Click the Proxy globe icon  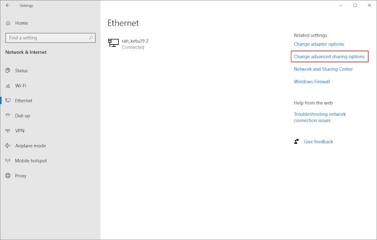(8, 176)
